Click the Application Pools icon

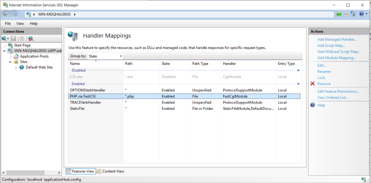tap(16, 56)
